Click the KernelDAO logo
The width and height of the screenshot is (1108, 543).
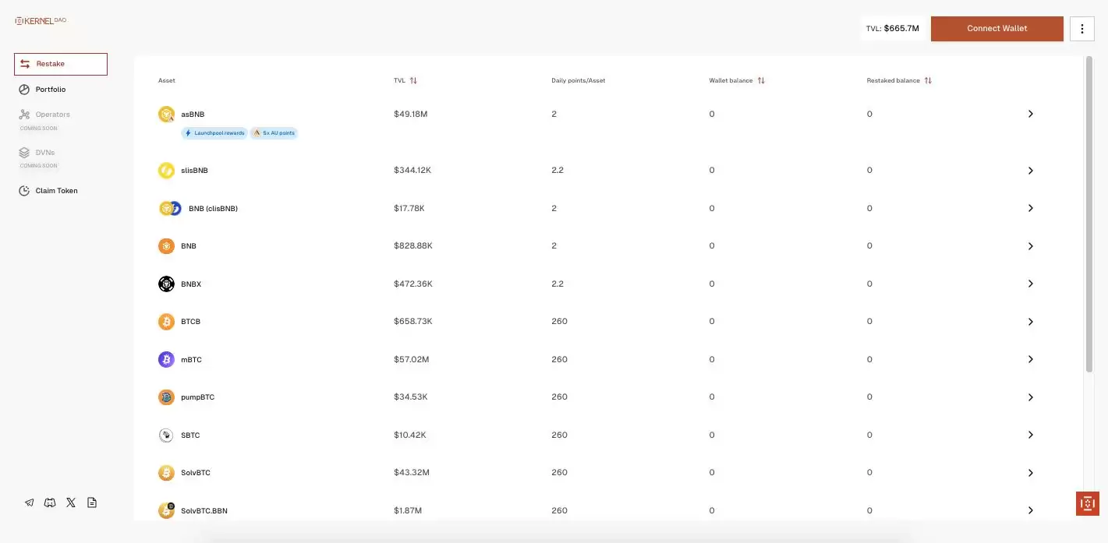(x=41, y=21)
